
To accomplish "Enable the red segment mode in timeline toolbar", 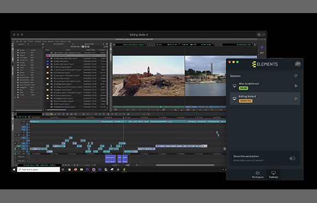I will [47, 114].
